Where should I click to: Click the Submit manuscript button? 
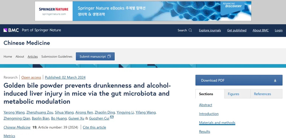point(95,56)
